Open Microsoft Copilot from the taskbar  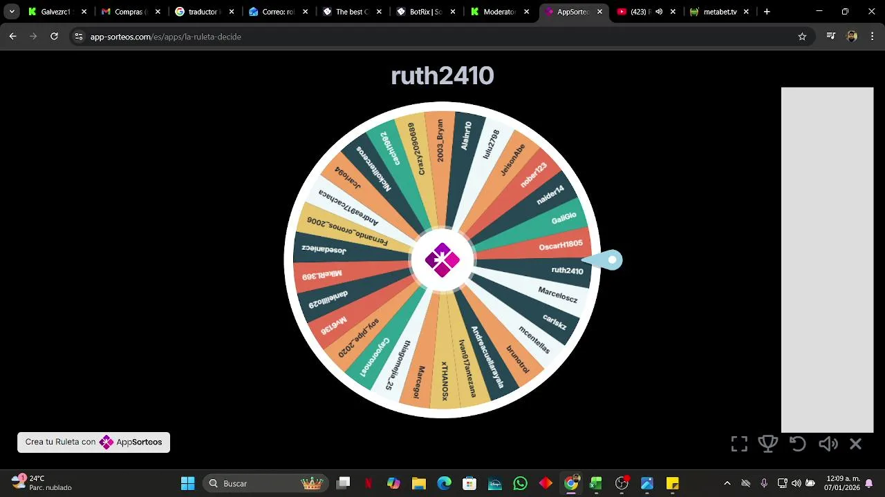(393, 483)
